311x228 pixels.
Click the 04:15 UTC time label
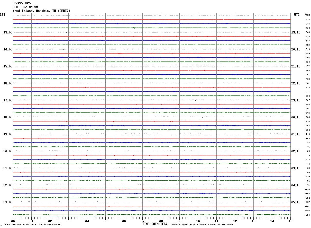pyautogui.click(x=296, y=185)
